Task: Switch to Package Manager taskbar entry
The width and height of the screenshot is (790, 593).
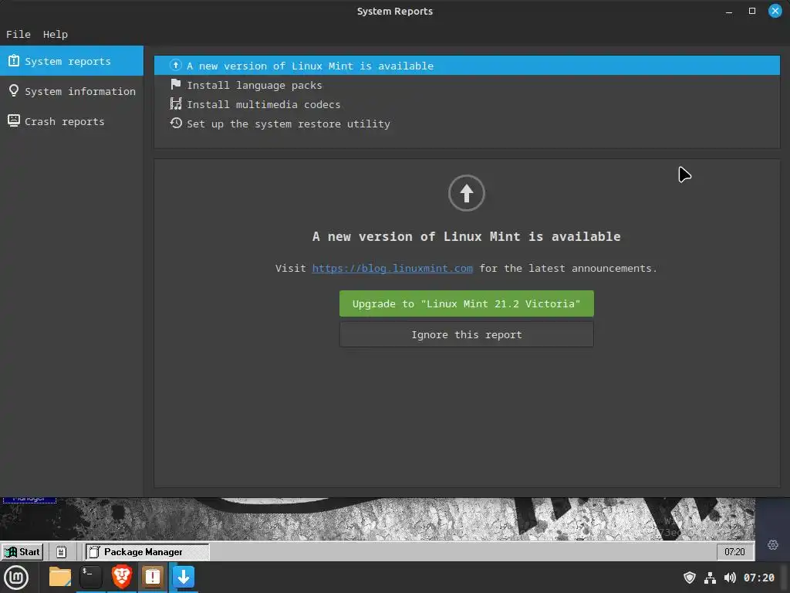Action: 147,551
